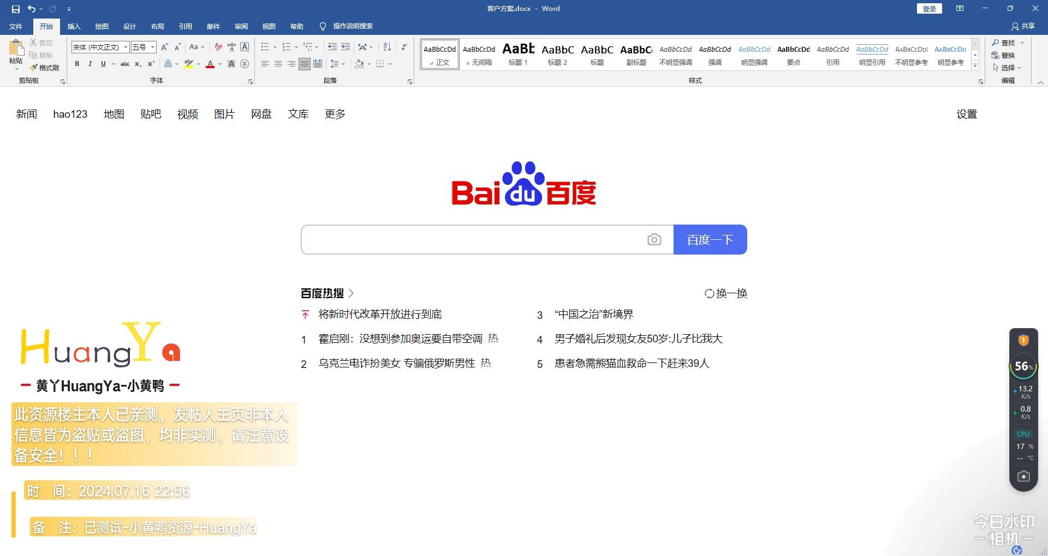
Task: Open the font name dropdown (宋体)
Action: [126, 47]
